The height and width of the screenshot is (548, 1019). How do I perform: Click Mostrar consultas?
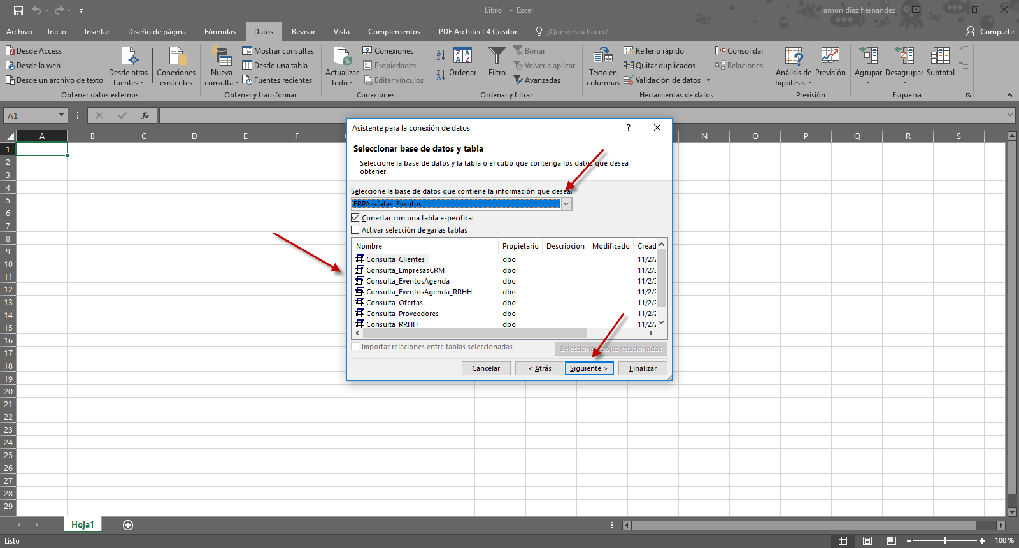click(x=278, y=51)
